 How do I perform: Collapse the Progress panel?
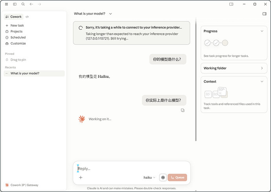(262, 31)
